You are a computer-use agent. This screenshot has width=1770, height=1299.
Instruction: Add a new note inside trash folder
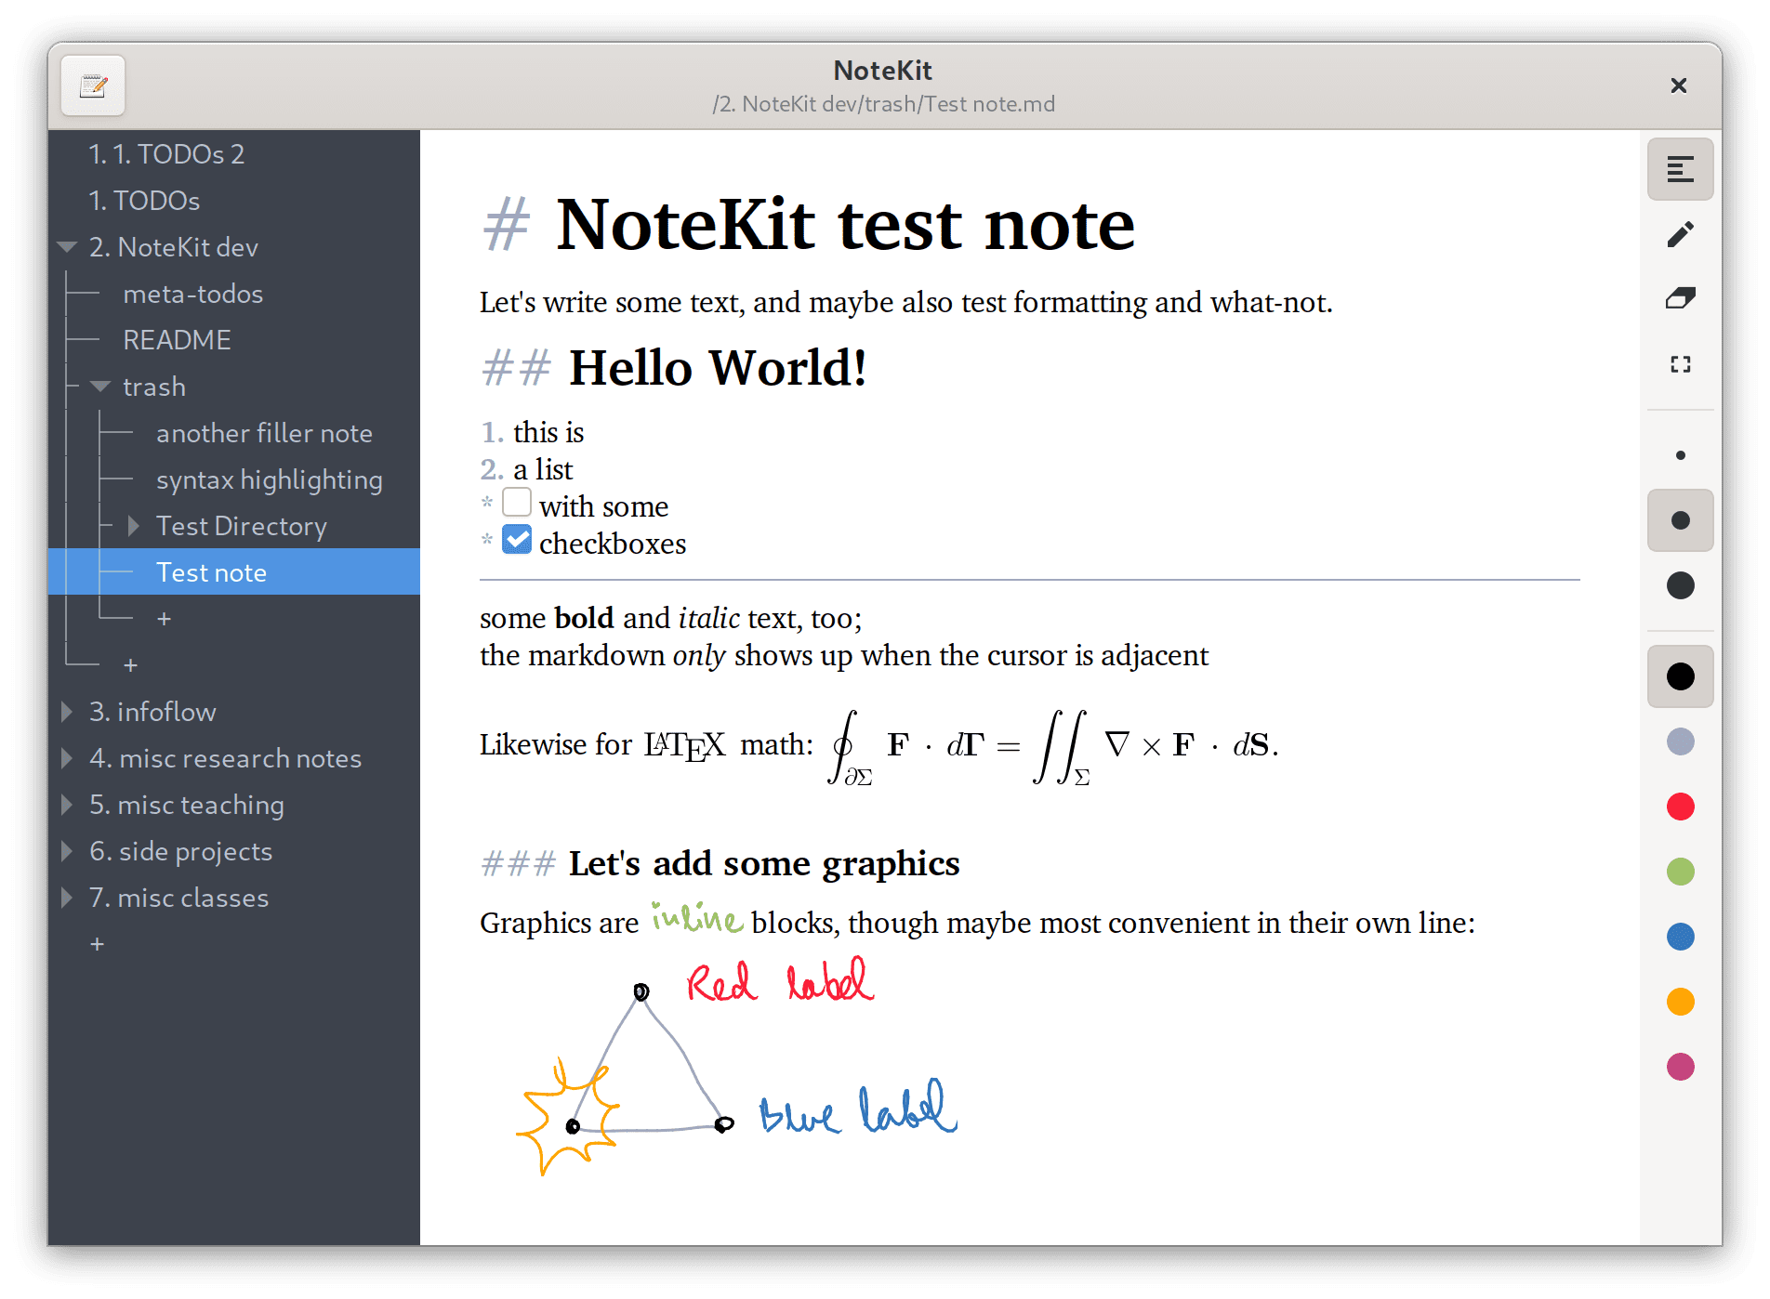point(164,619)
